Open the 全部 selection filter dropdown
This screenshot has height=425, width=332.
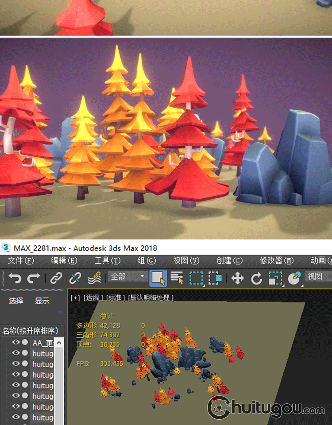tap(128, 277)
